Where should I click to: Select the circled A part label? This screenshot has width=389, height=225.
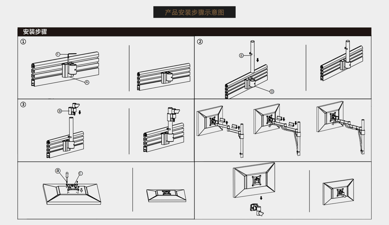[x=87, y=82]
